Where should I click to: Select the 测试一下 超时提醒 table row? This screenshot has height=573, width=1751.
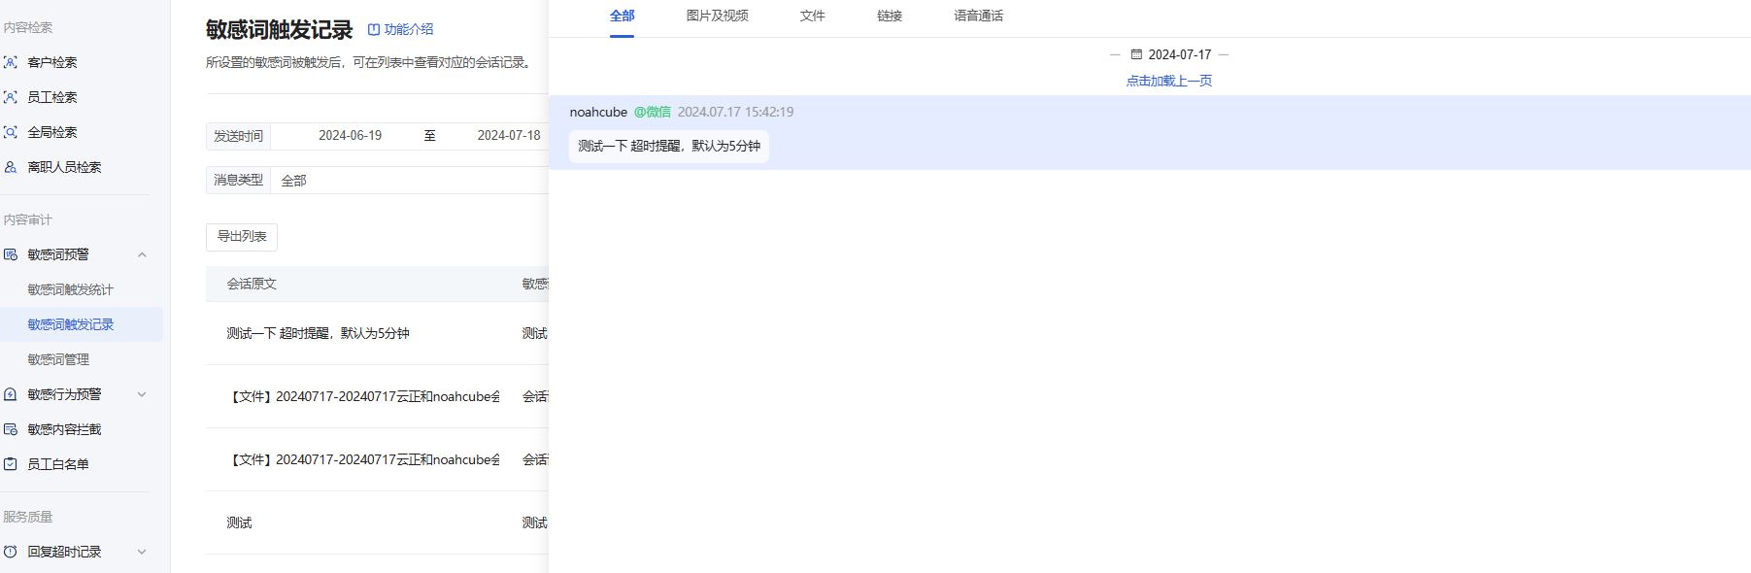pyautogui.click(x=377, y=333)
